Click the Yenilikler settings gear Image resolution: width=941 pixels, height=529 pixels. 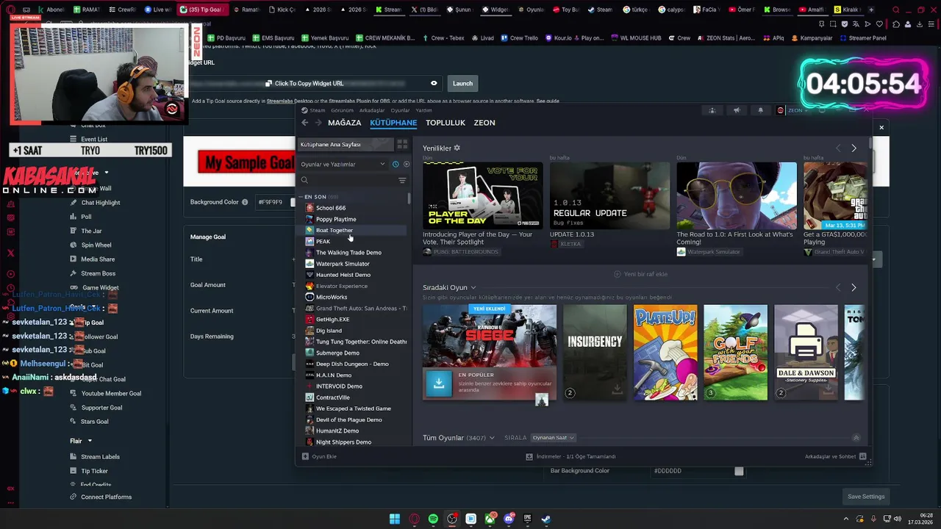pyautogui.click(x=457, y=148)
